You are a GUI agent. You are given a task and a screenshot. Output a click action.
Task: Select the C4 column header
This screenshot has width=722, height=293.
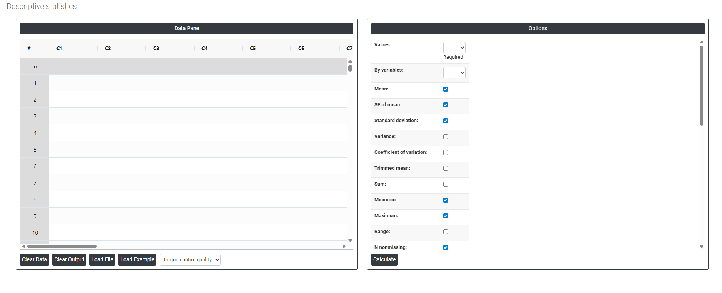204,48
